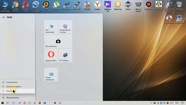Open the Этот компьютер Start tile

(51, 27)
